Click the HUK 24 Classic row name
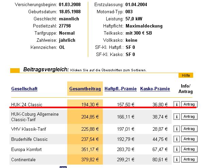 [27, 105]
